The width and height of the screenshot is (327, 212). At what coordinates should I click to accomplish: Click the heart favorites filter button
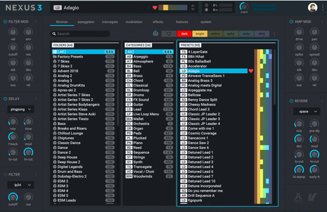pyautogui.click(x=169, y=34)
